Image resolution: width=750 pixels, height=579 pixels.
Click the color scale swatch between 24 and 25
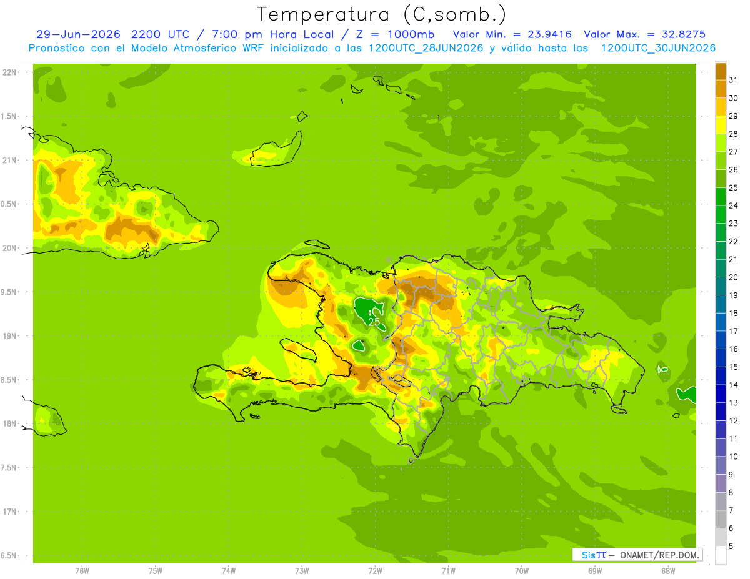(x=721, y=195)
